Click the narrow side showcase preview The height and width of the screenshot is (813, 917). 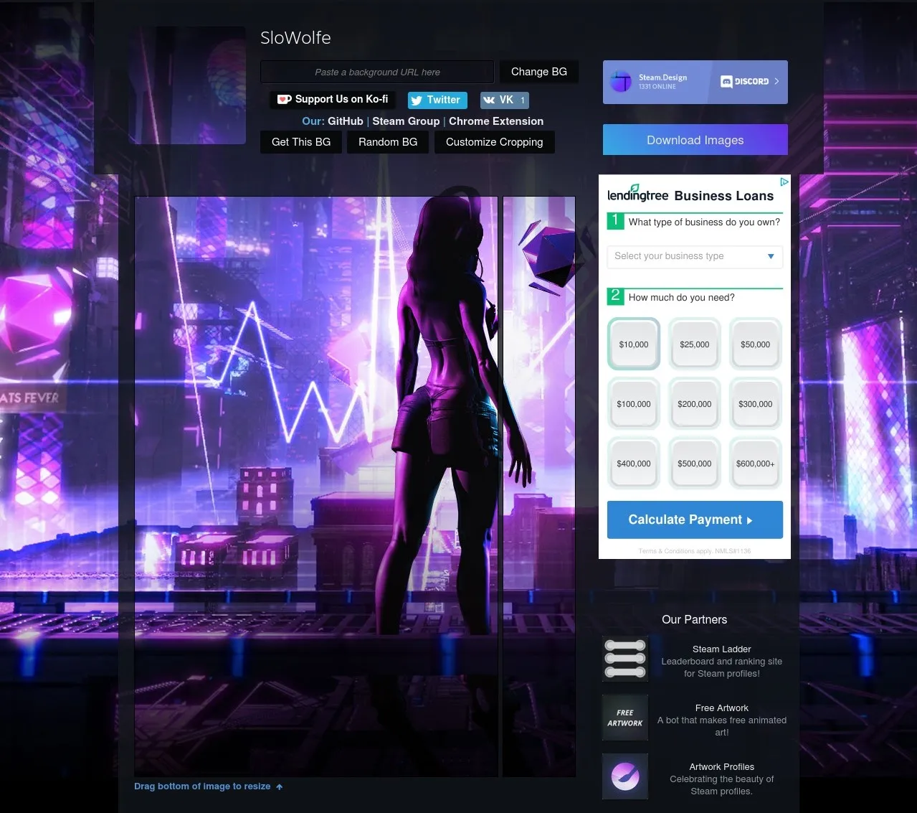pos(539,487)
